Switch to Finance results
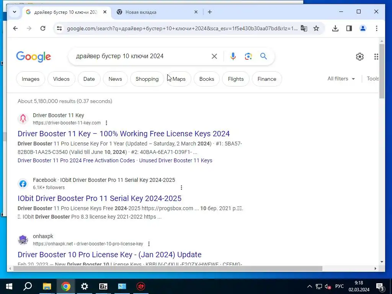392x294 pixels. point(267,79)
